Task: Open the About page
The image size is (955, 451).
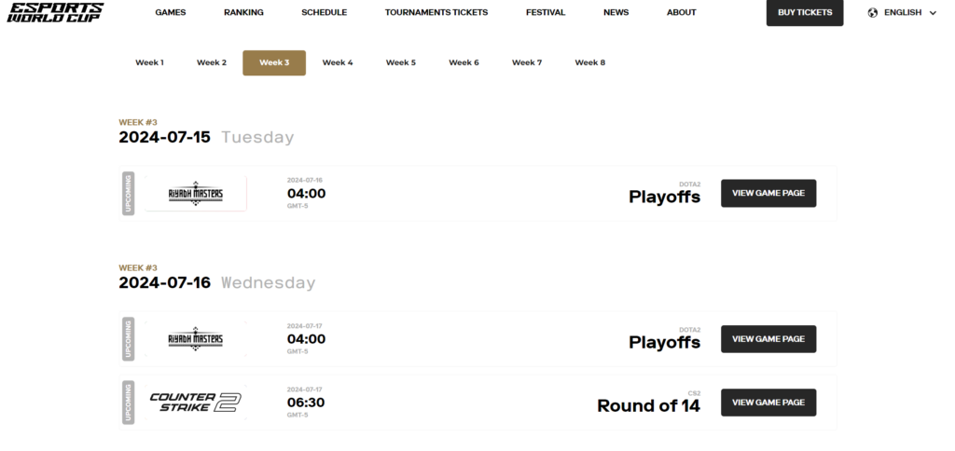Action: pyautogui.click(x=682, y=12)
